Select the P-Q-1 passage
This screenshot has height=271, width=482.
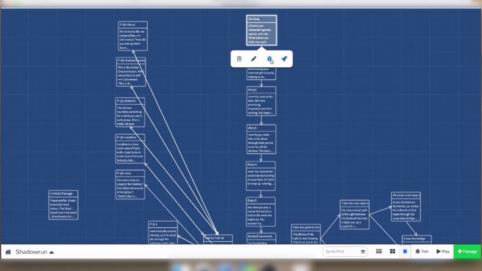coord(163,233)
